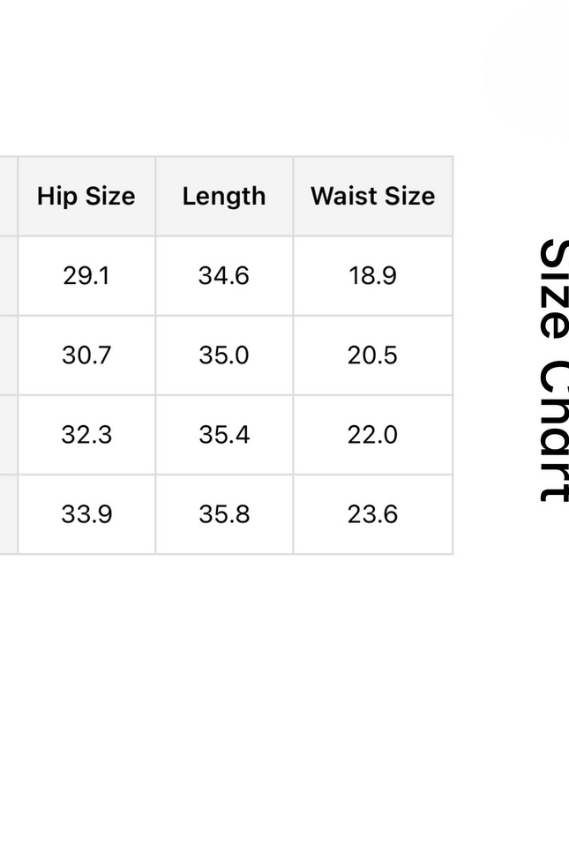Select the 18.9 waist size cell
This screenshot has height=853, width=569.
coord(372,275)
